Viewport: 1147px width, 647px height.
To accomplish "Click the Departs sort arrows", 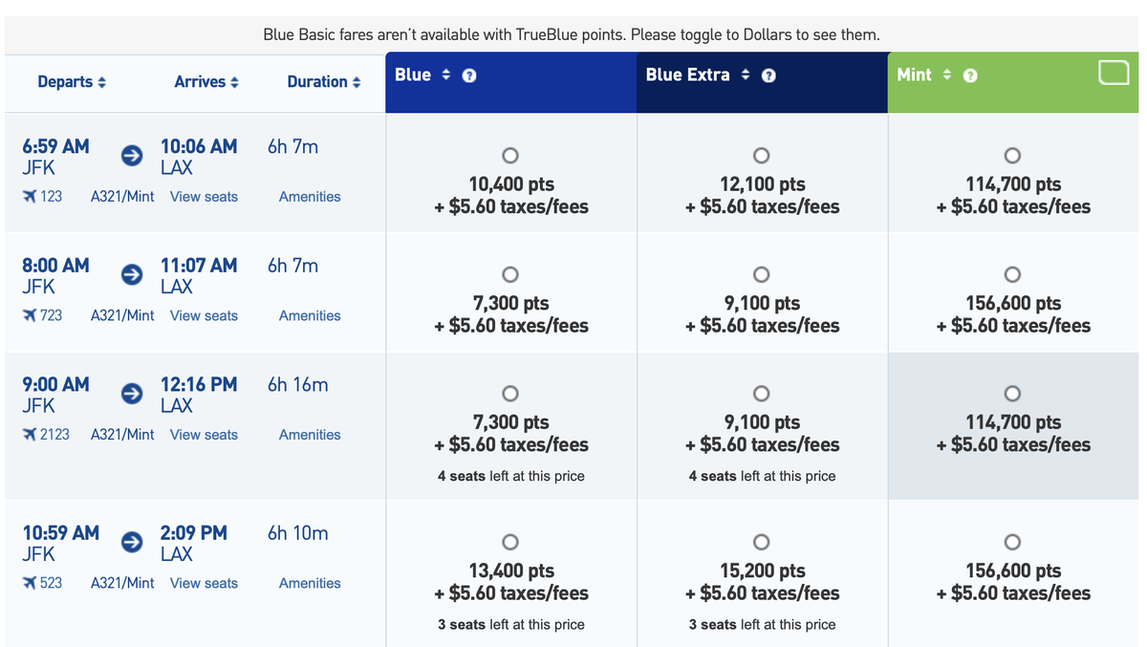I will (103, 82).
